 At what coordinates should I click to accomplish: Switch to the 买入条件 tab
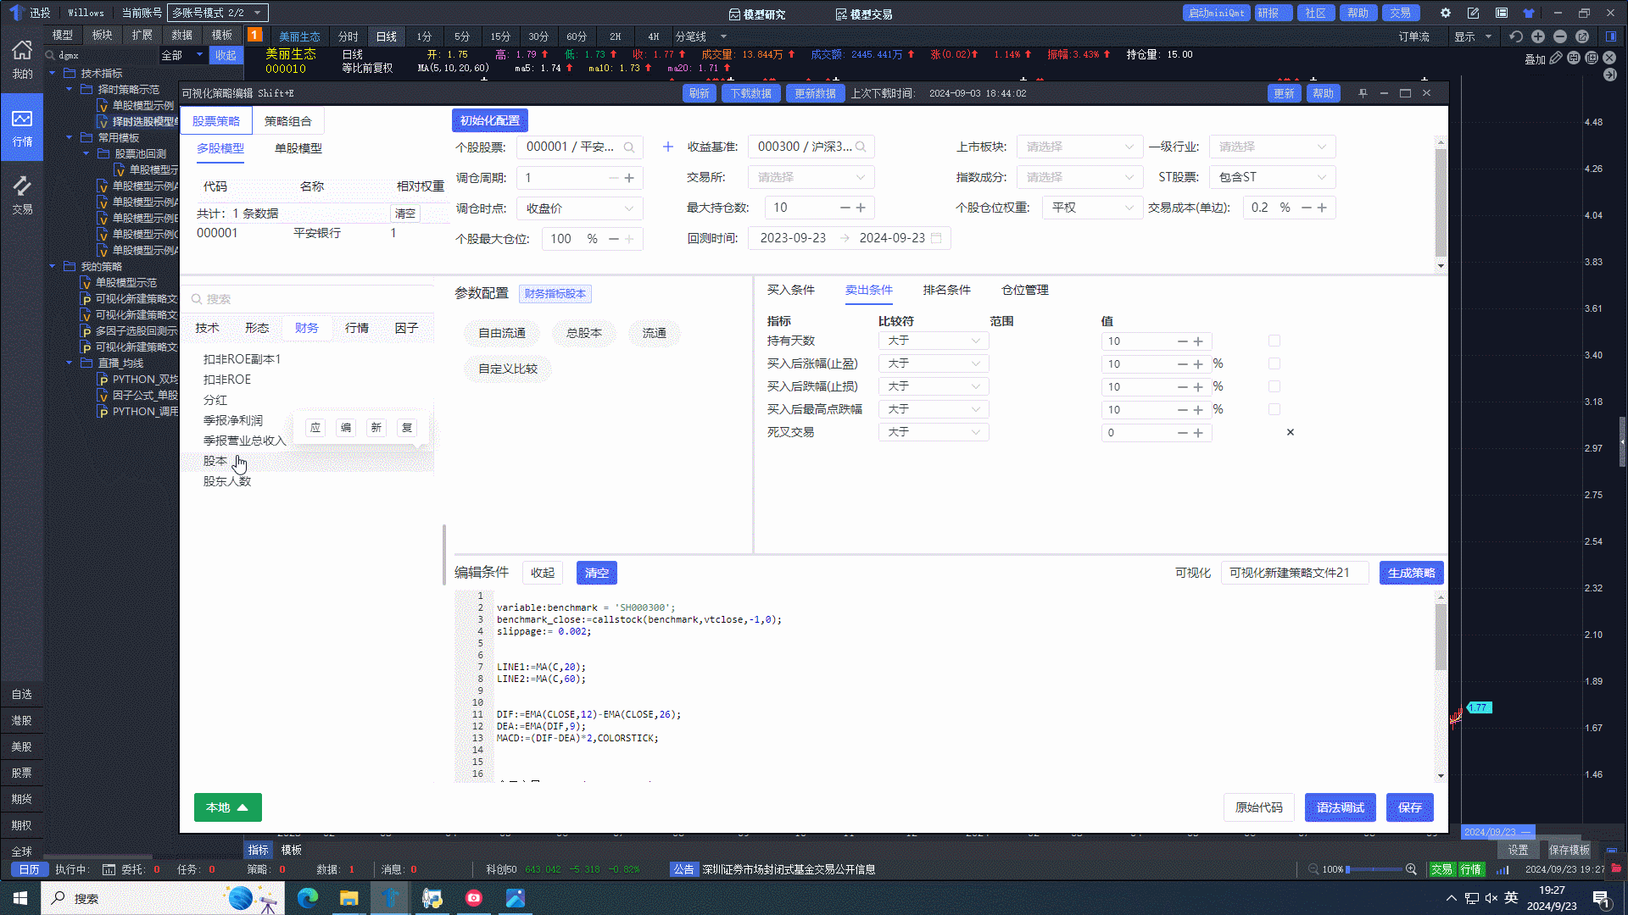point(790,290)
